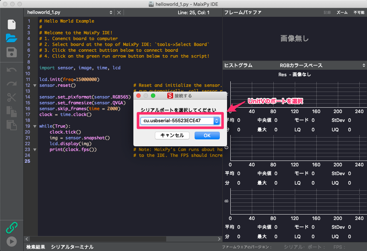Run the script with the play button

pos(12,241)
